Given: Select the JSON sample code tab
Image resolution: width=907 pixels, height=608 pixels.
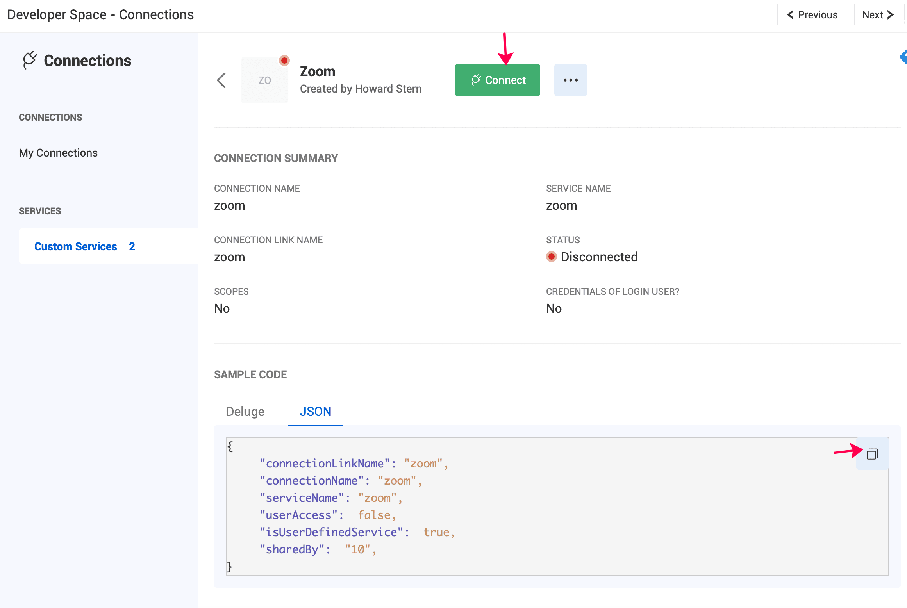Looking at the screenshot, I should [x=316, y=411].
